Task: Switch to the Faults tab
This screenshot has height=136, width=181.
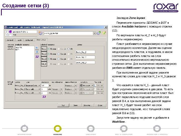Action: pos(19,40)
